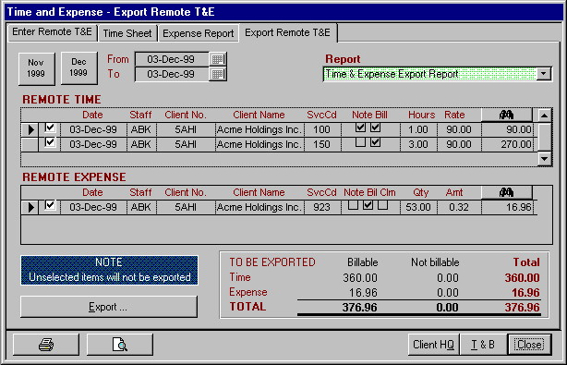
Task: Click the From date field
Action: [x=172, y=59]
